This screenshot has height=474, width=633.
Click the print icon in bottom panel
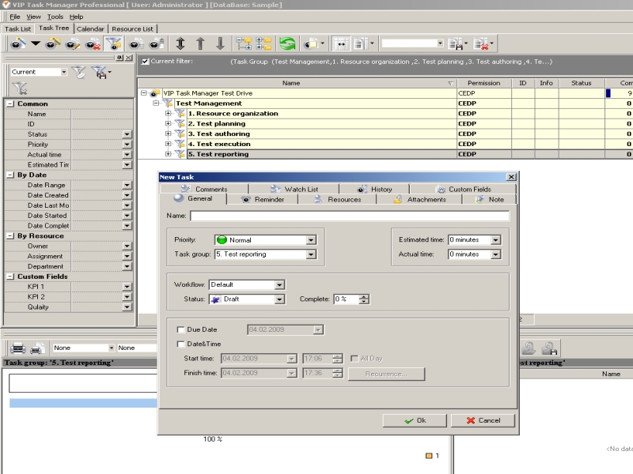pyautogui.click(x=18, y=348)
